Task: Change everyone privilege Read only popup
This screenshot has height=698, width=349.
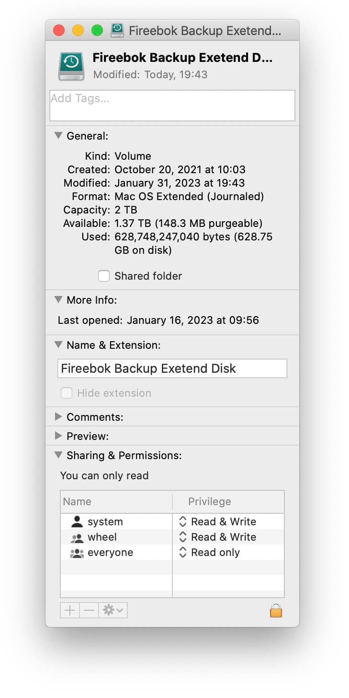Action: click(209, 552)
